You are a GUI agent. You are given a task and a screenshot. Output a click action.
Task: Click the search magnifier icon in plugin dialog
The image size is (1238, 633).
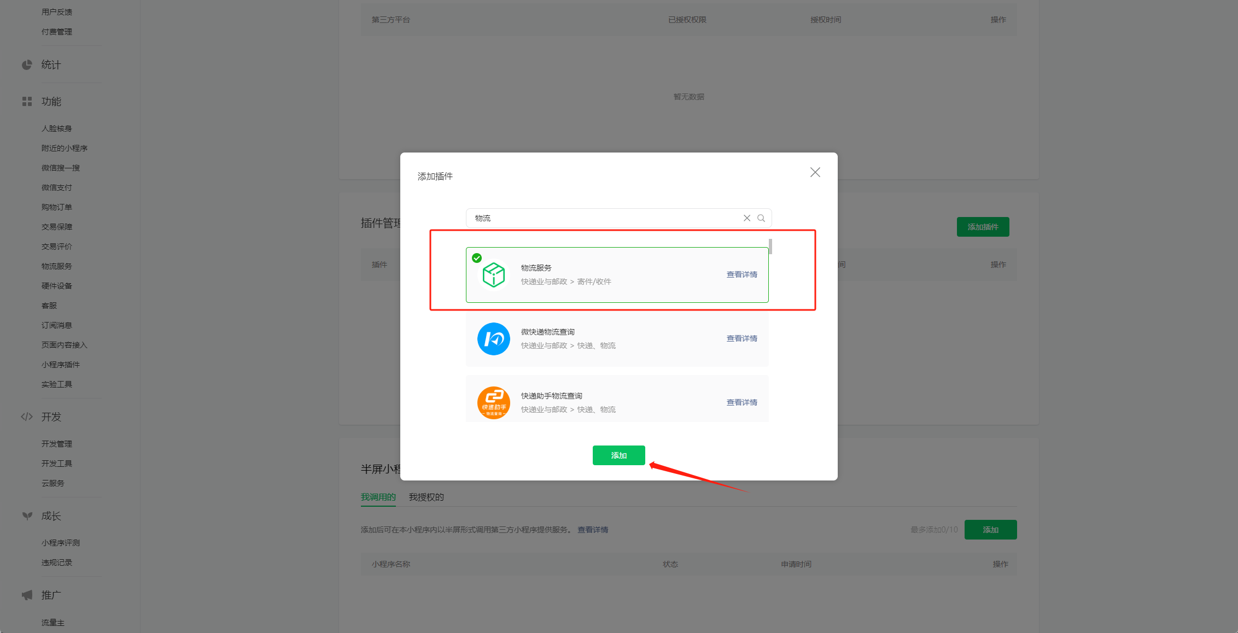[x=761, y=218]
